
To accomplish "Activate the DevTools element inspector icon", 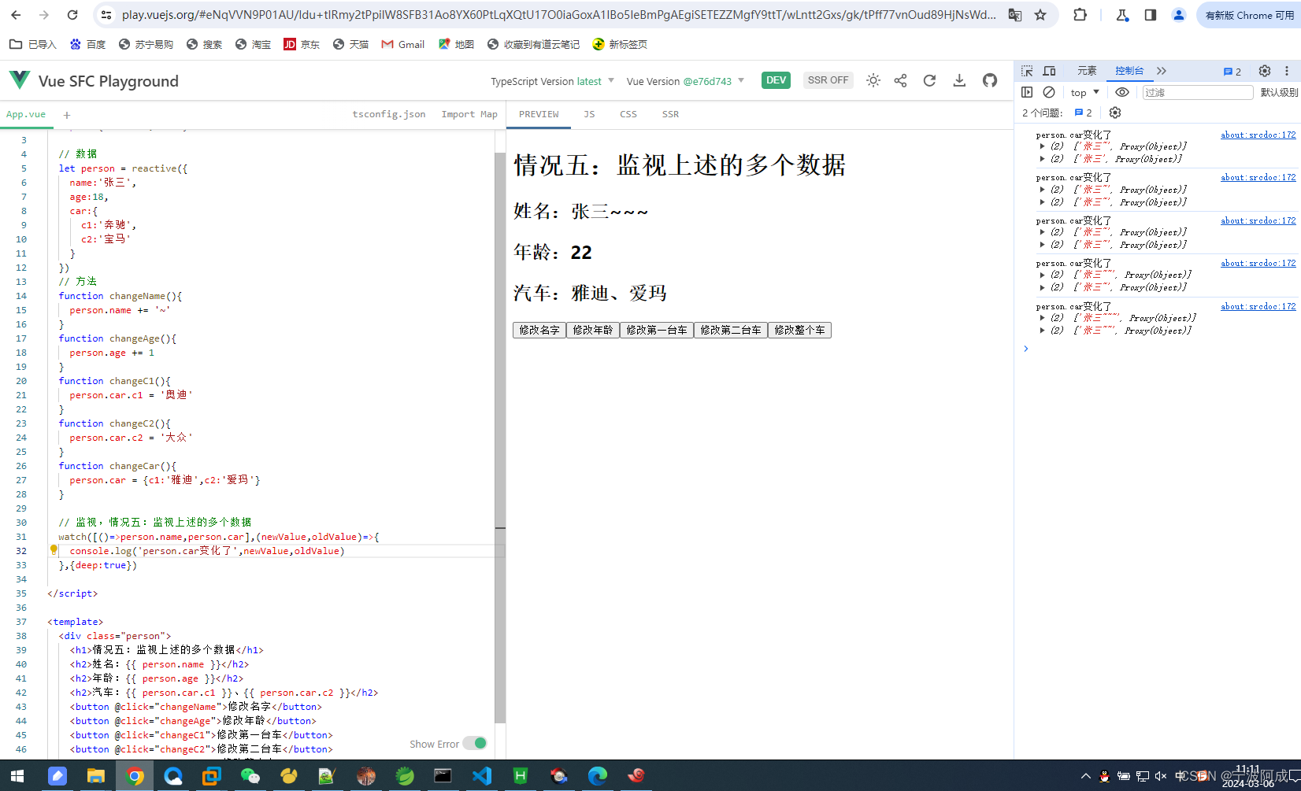I will (x=1026, y=71).
